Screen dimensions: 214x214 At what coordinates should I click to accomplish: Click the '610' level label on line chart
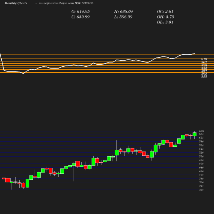204,59
